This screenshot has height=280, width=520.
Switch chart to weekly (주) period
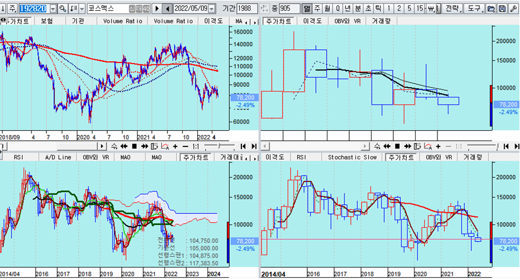pyautogui.click(x=317, y=9)
